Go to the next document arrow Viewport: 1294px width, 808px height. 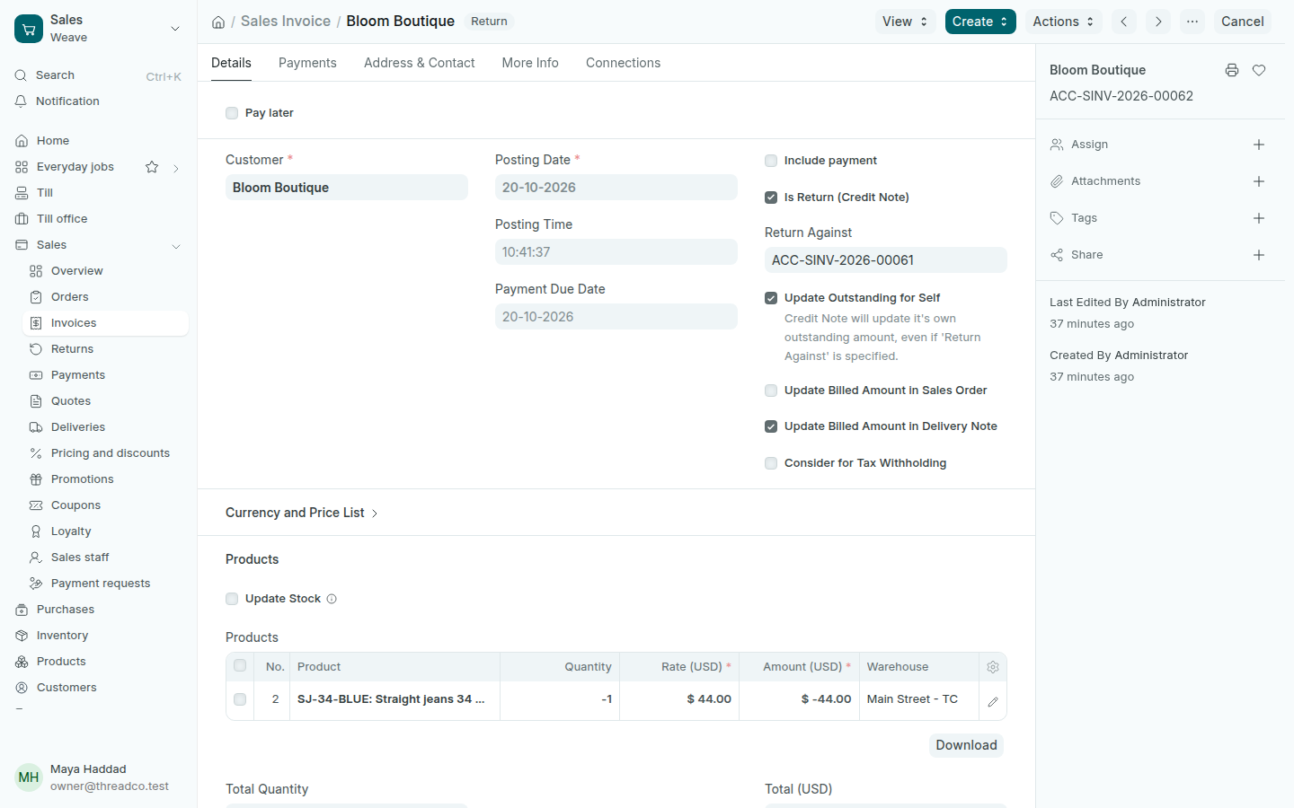1158,22
